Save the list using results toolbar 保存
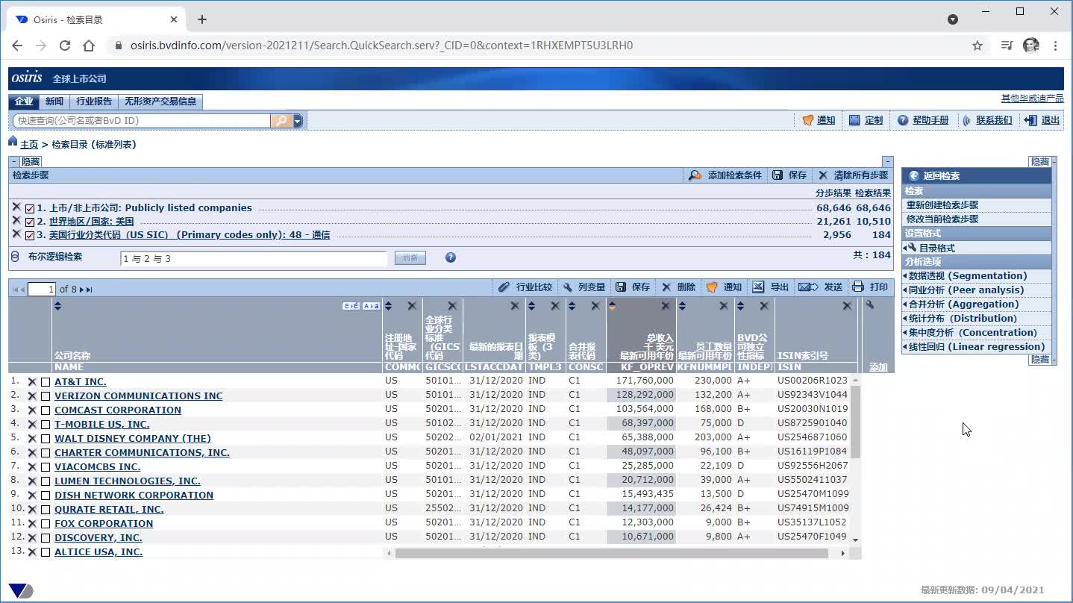Image resolution: width=1073 pixels, height=603 pixels. point(633,287)
